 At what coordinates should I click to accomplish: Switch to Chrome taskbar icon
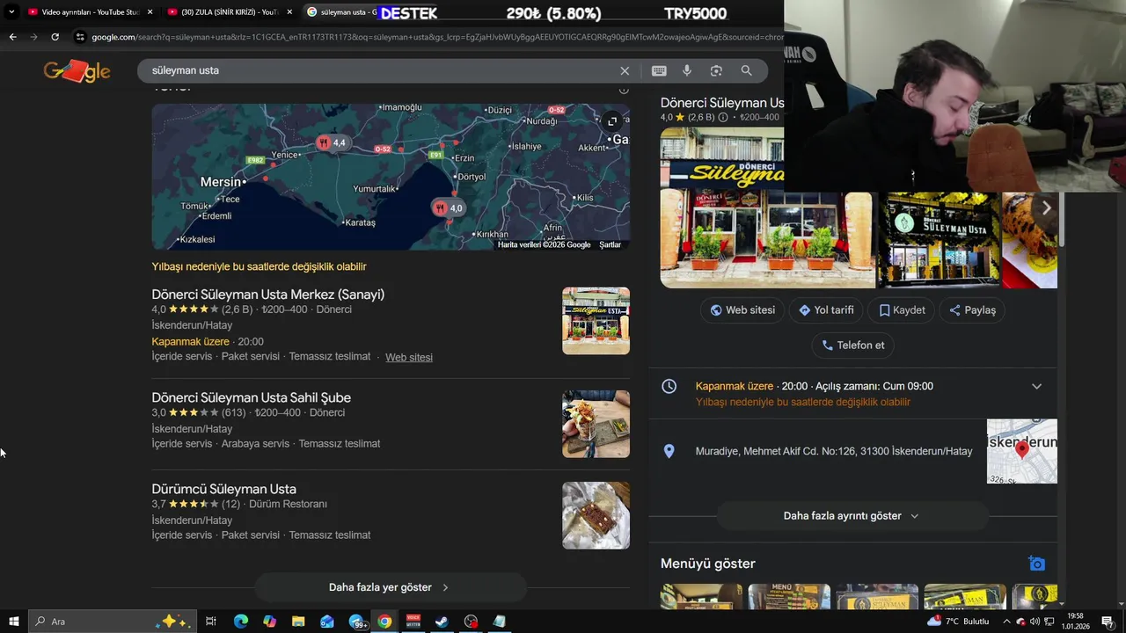pyautogui.click(x=384, y=622)
